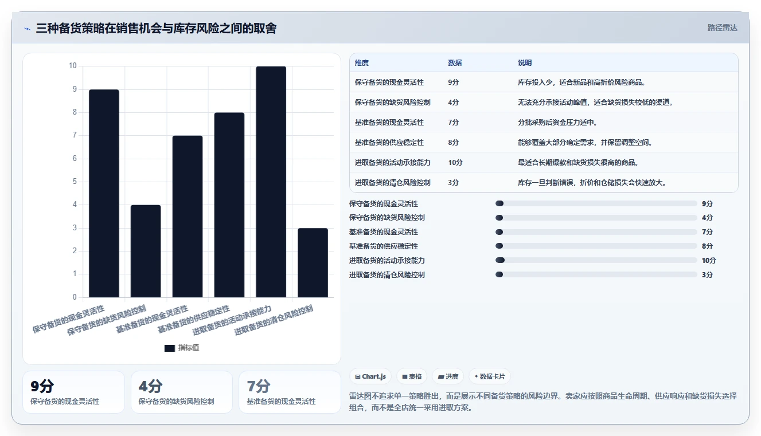Select the 表格 tag
The image size is (761, 436).
412,376
